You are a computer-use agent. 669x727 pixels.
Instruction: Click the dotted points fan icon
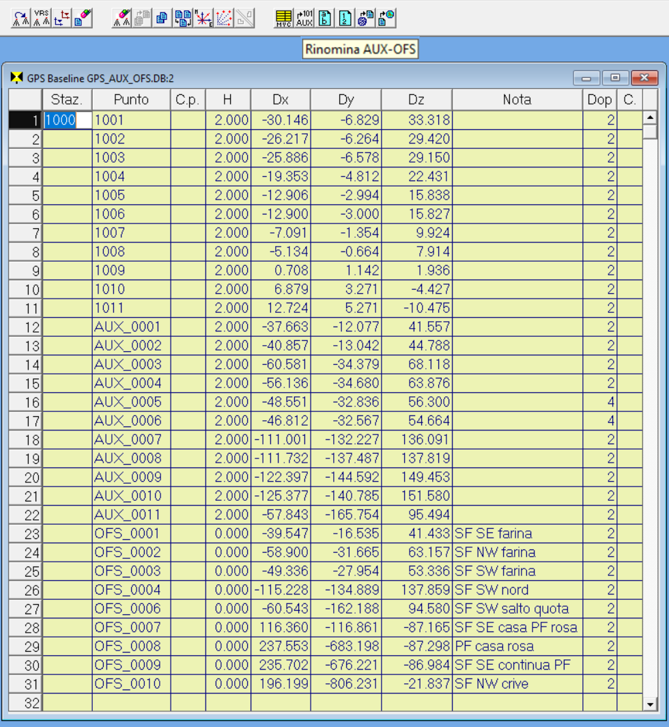(x=223, y=18)
